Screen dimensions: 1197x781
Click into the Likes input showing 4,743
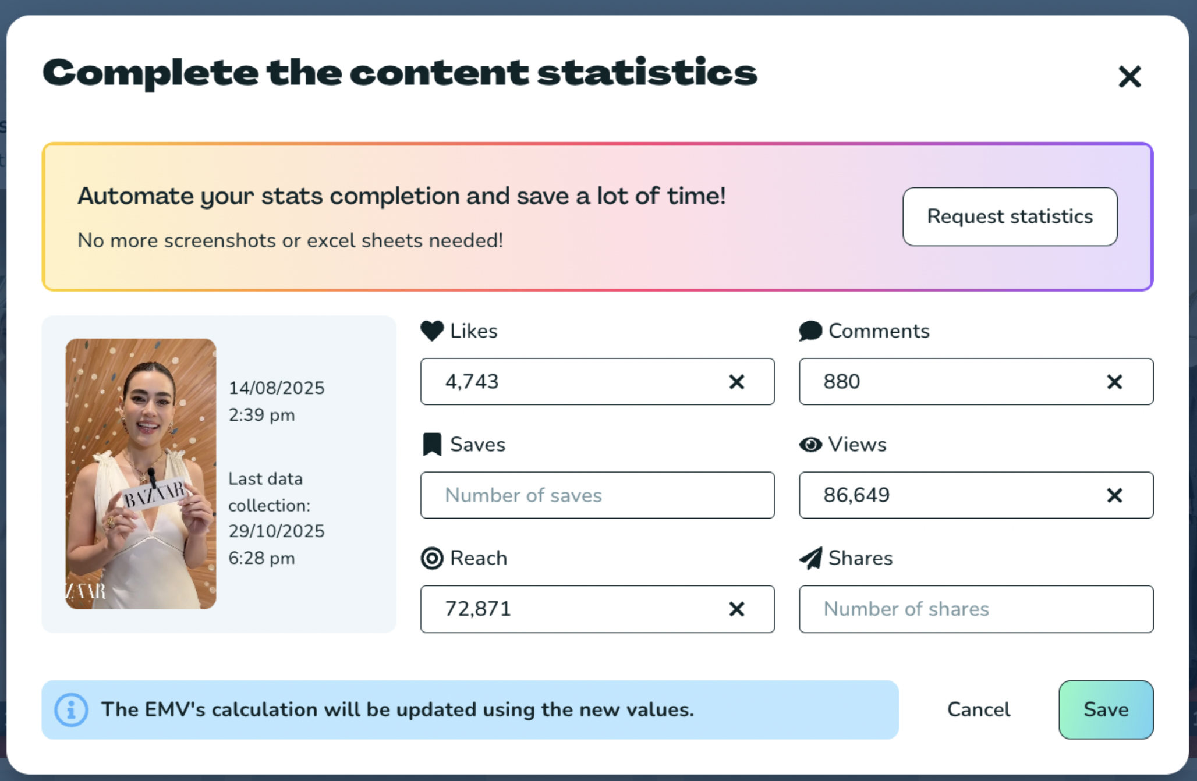(x=571, y=382)
